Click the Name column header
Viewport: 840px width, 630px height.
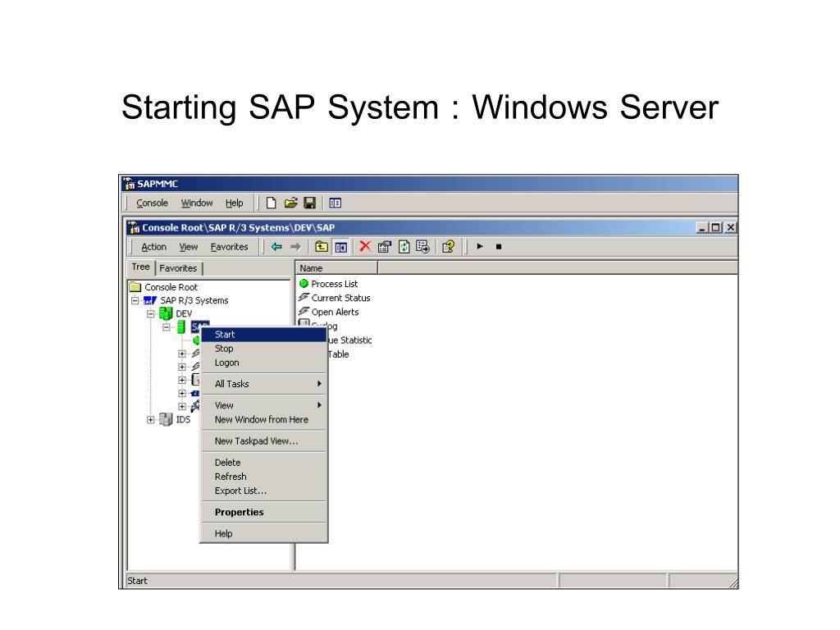point(336,268)
